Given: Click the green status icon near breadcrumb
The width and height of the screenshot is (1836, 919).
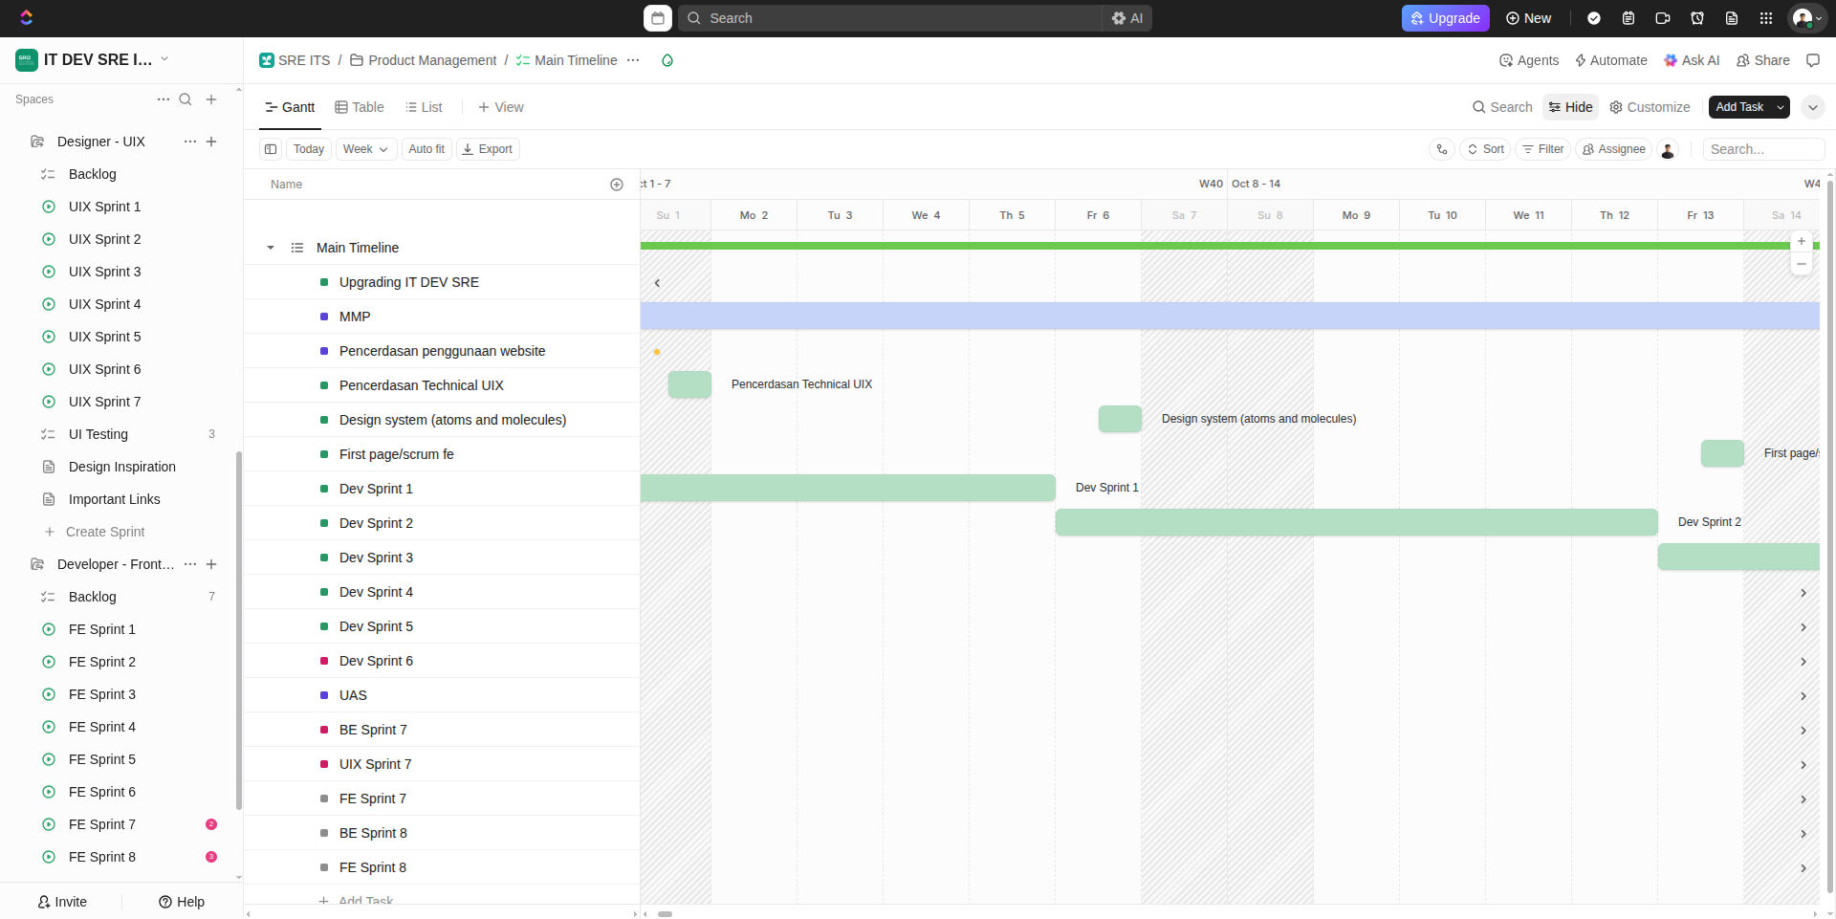Looking at the screenshot, I should pos(667,60).
